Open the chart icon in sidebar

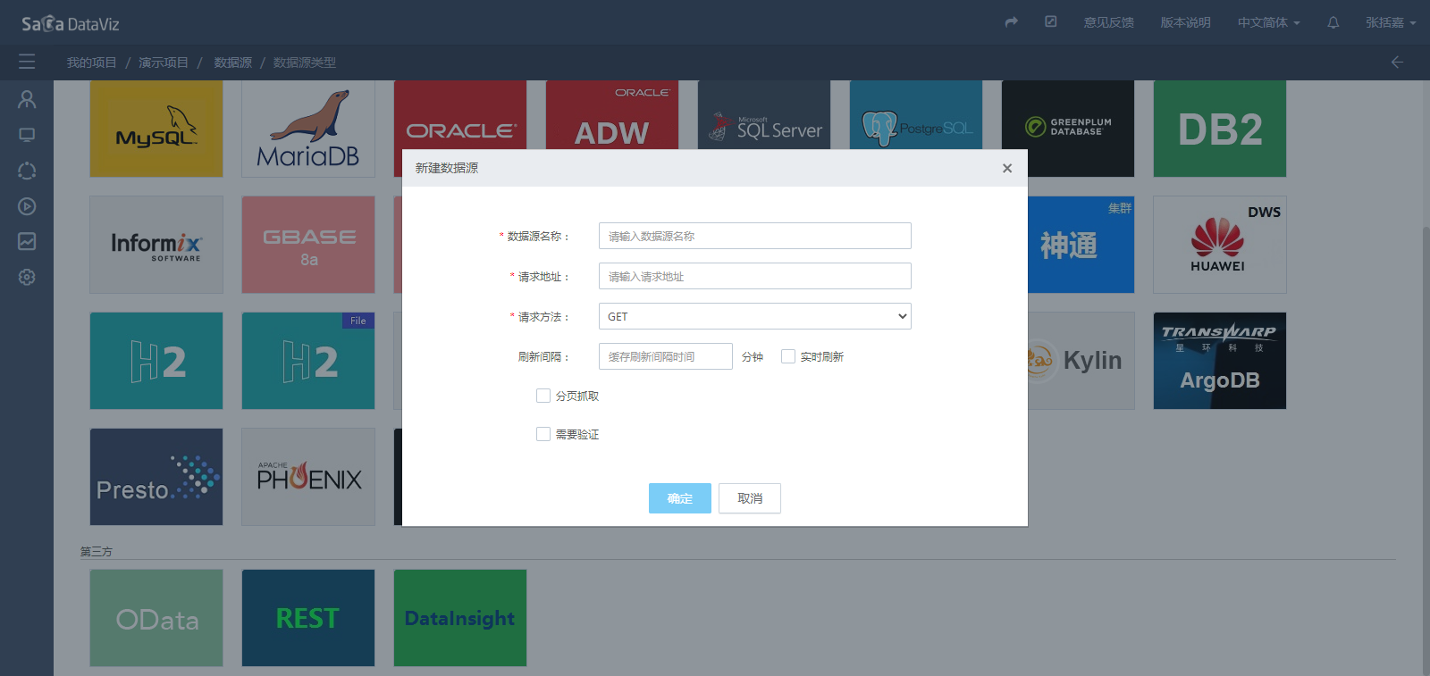point(27,241)
